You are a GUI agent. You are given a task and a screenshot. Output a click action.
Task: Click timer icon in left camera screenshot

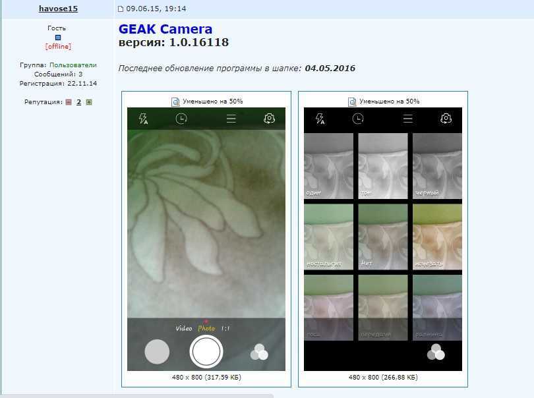point(181,119)
